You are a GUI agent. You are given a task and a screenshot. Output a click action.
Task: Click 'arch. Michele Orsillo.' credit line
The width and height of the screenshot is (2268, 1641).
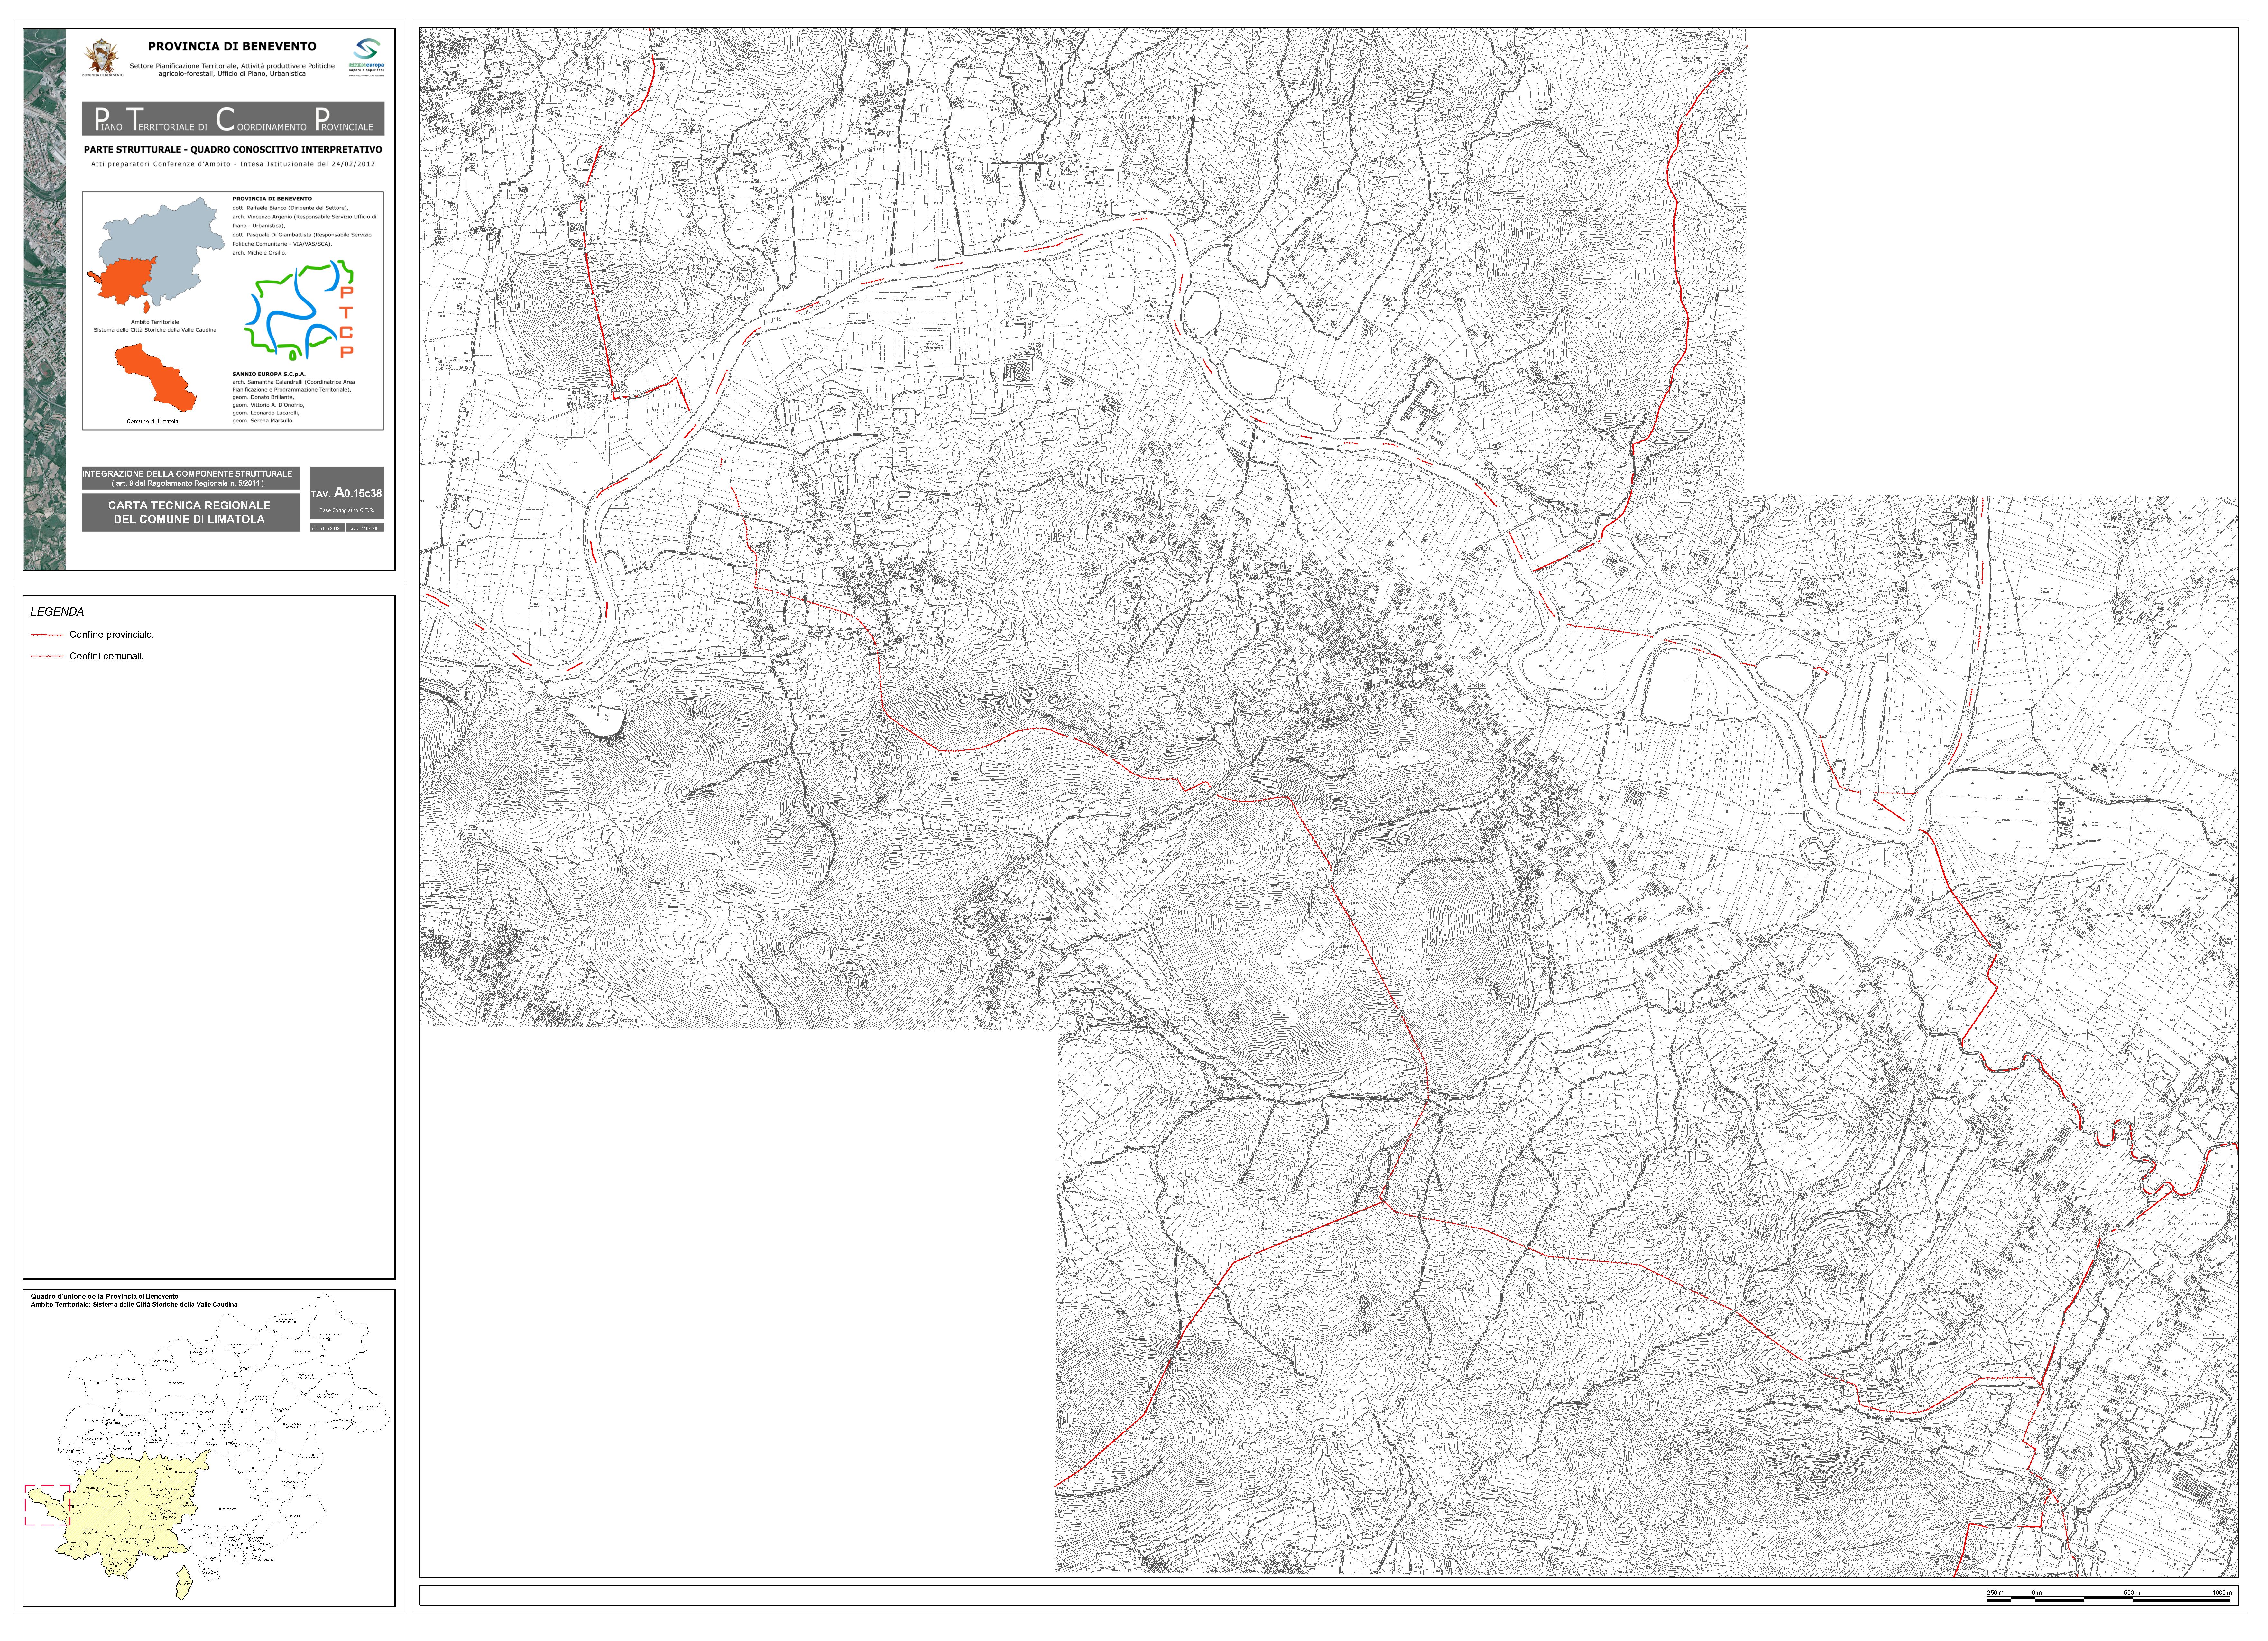[259, 253]
